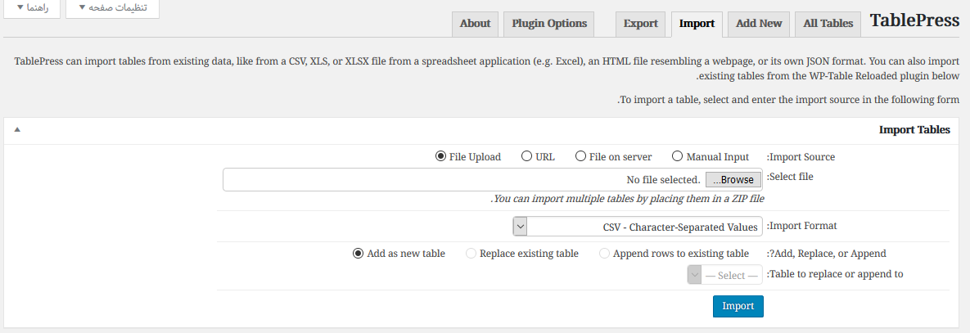View the All Tables tab
The height and width of the screenshot is (333, 970).
[x=828, y=24]
